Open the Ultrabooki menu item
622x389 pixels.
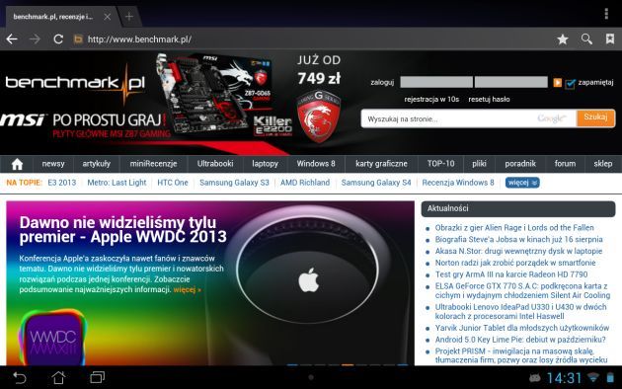(215, 163)
